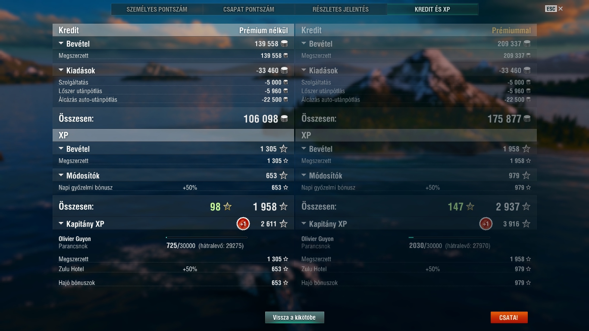Click the star icon next to Kapitány XP 2 611

coord(283,224)
